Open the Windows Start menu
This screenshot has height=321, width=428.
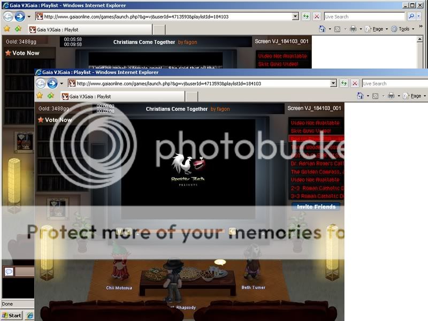[x=12, y=315]
